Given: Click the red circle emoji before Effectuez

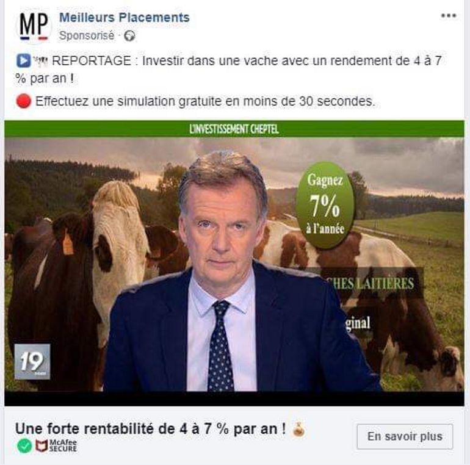Looking at the screenshot, I should tap(23, 101).
